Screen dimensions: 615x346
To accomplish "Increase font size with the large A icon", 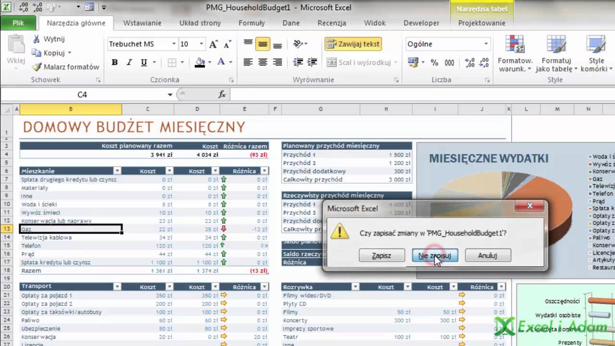I will 213,44.
